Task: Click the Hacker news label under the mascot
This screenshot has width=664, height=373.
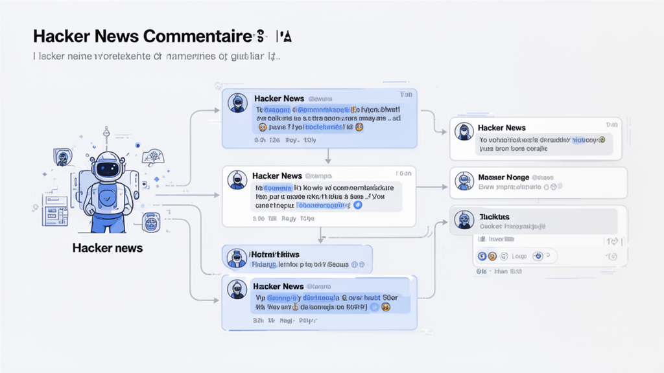Action: pos(108,247)
